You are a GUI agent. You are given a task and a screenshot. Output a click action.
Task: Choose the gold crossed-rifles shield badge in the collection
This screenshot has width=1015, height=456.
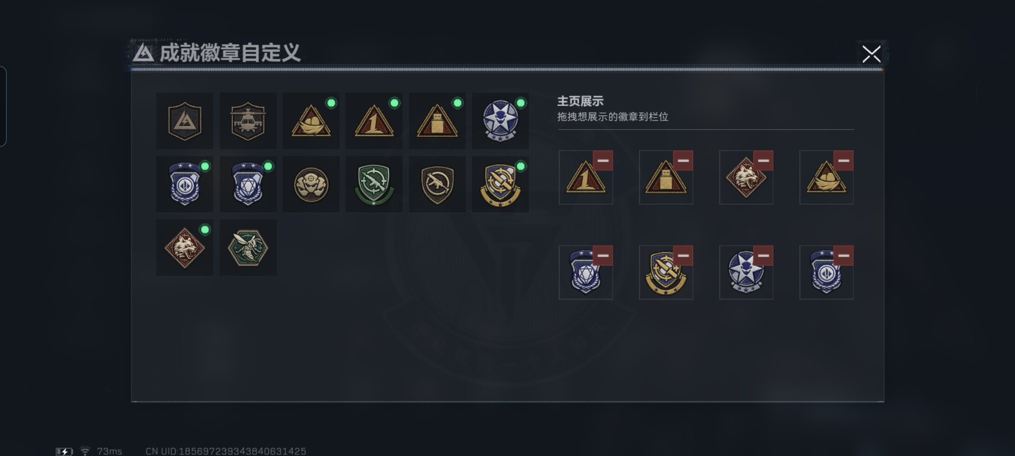coord(500,184)
